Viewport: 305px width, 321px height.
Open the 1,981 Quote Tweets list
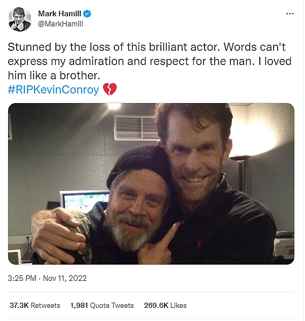point(102,305)
